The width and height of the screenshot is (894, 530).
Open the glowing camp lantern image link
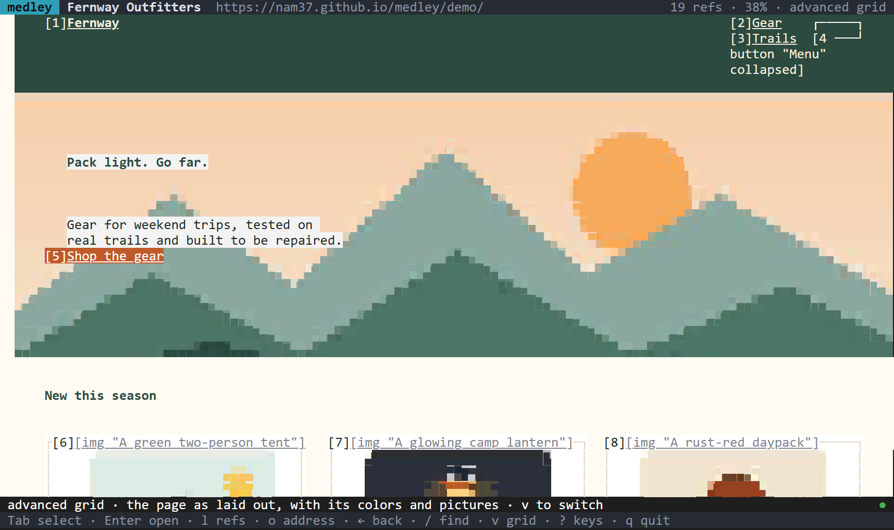[x=451, y=443]
